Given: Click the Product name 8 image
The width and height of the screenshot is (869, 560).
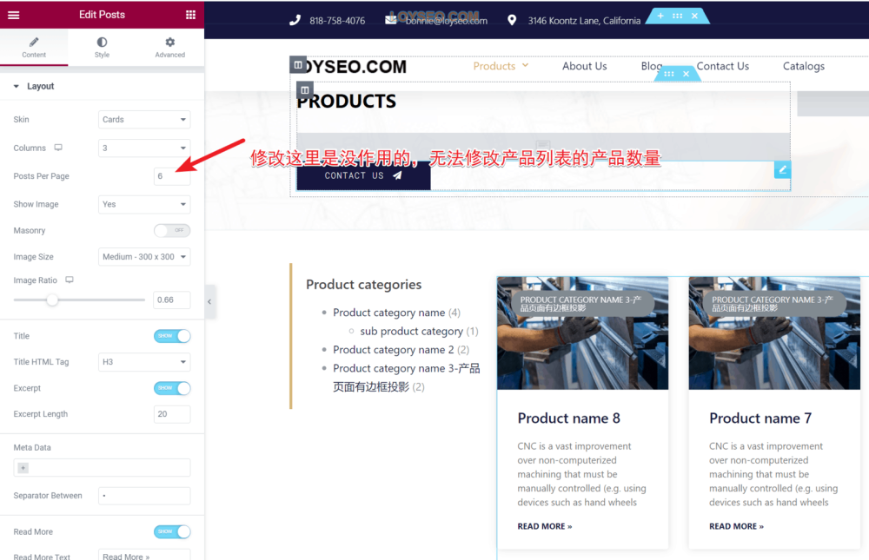Looking at the screenshot, I should (x=582, y=333).
